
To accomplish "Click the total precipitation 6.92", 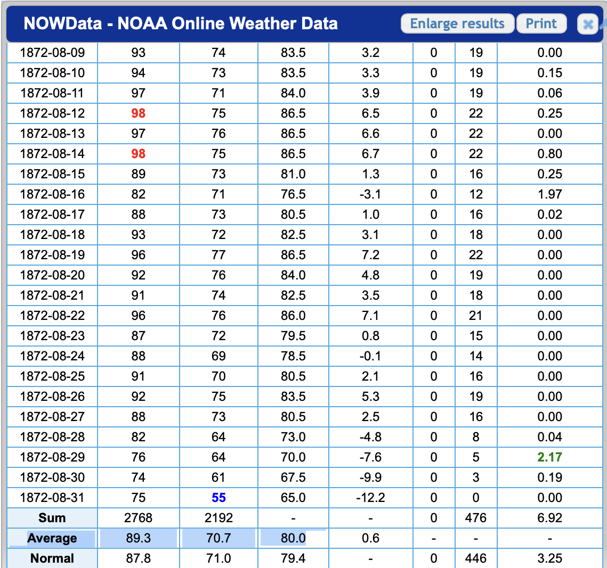I will pos(549,518).
